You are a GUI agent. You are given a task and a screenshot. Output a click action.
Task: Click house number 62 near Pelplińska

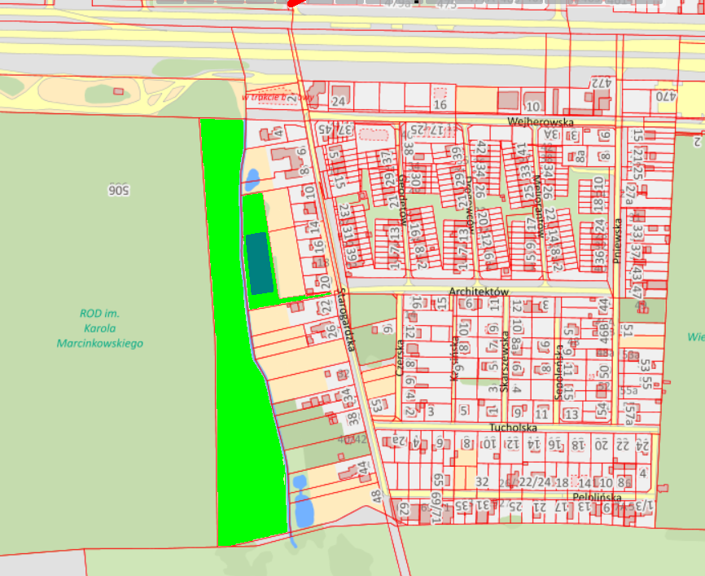pos(403,509)
